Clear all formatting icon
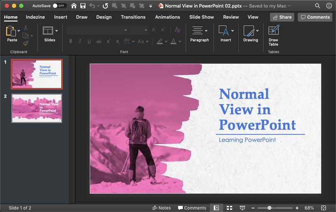This screenshot has height=212, width=336. 177,30
